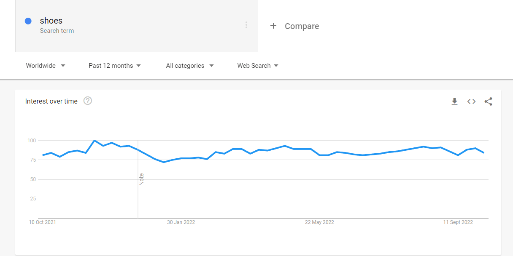Open the embed code icon
Image resolution: width=513 pixels, height=256 pixels.
(471, 101)
